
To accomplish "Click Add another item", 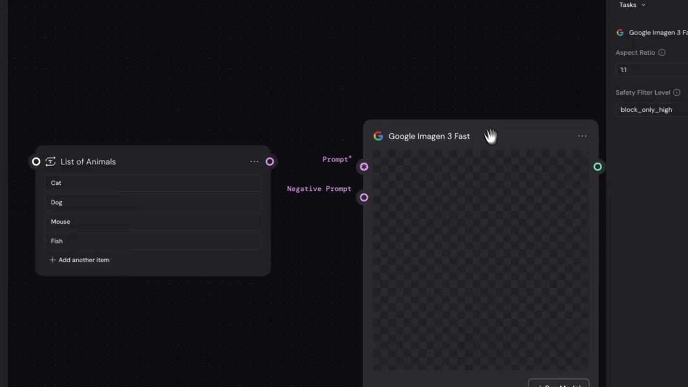I will [x=79, y=260].
